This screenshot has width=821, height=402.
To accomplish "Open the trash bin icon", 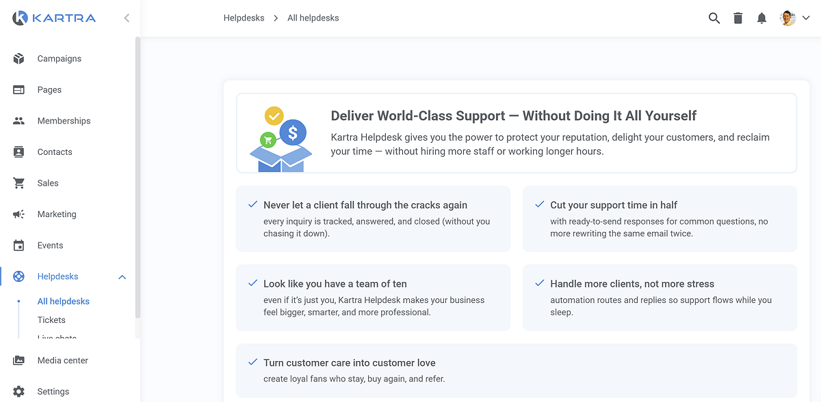I will [738, 18].
